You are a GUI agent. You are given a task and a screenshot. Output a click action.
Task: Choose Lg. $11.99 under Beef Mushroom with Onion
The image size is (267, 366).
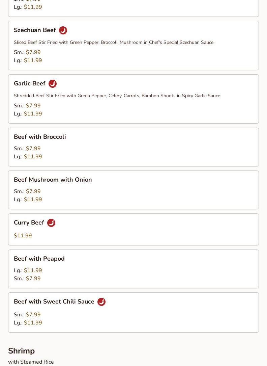[x=33, y=200]
